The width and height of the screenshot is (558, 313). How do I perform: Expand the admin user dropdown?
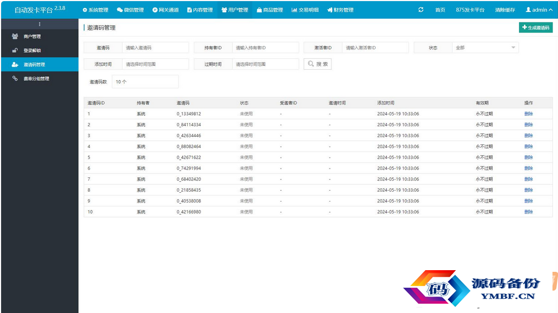pyautogui.click(x=539, y=10)
